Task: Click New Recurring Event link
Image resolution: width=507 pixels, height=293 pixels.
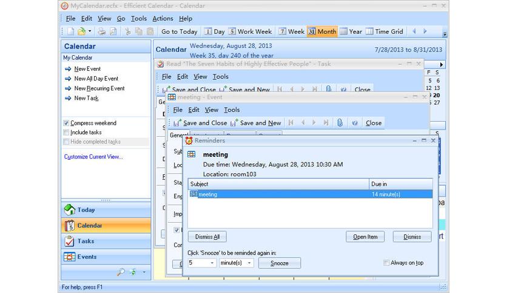Action: tap(99, 88)
